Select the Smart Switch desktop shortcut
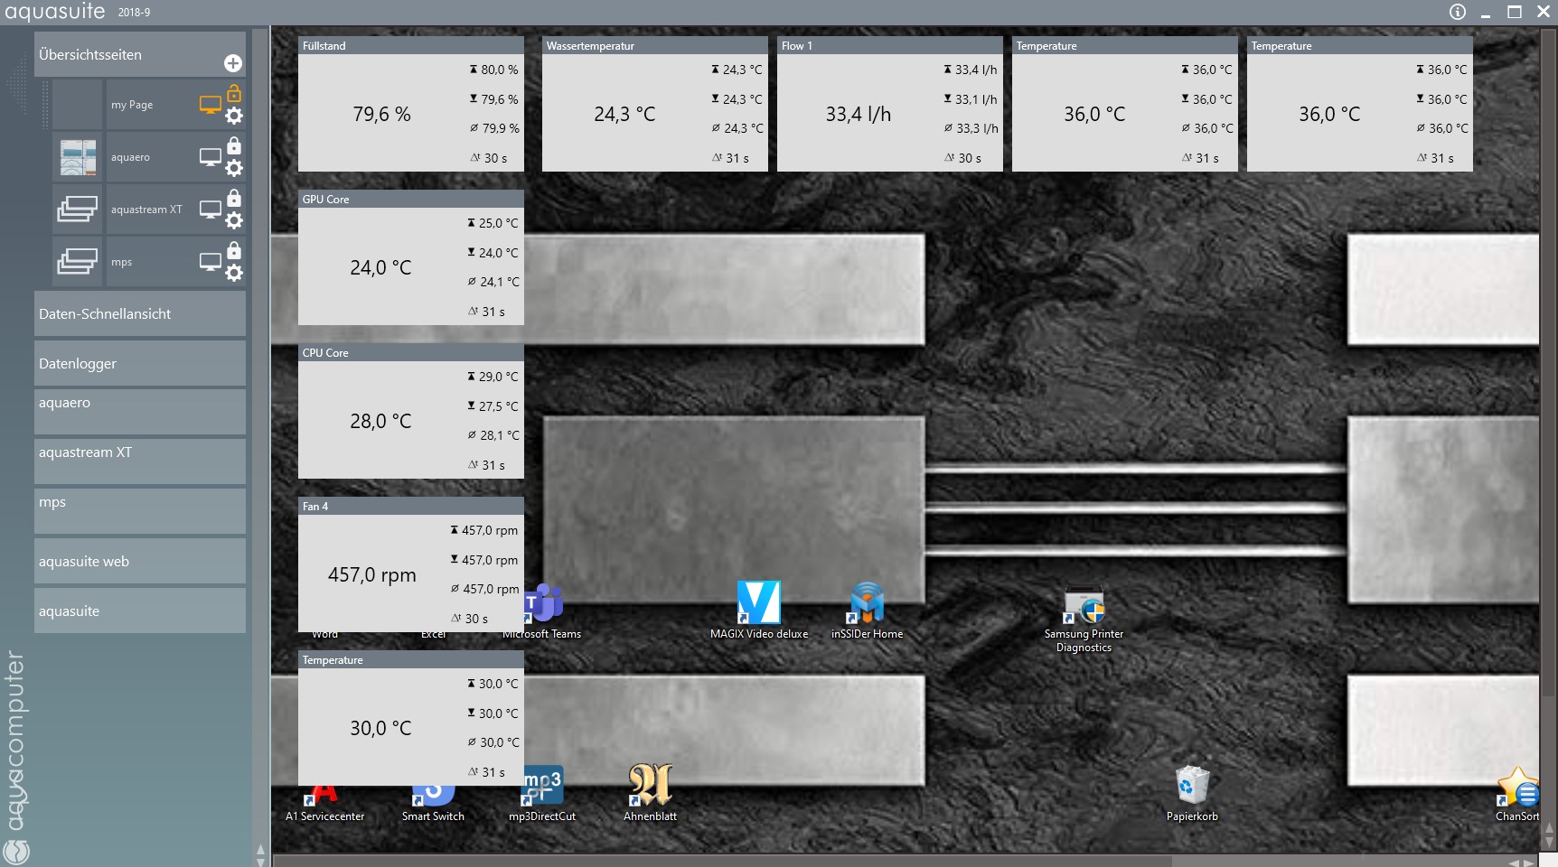Screen dimensions: 1558x867 tap(433, 804)
